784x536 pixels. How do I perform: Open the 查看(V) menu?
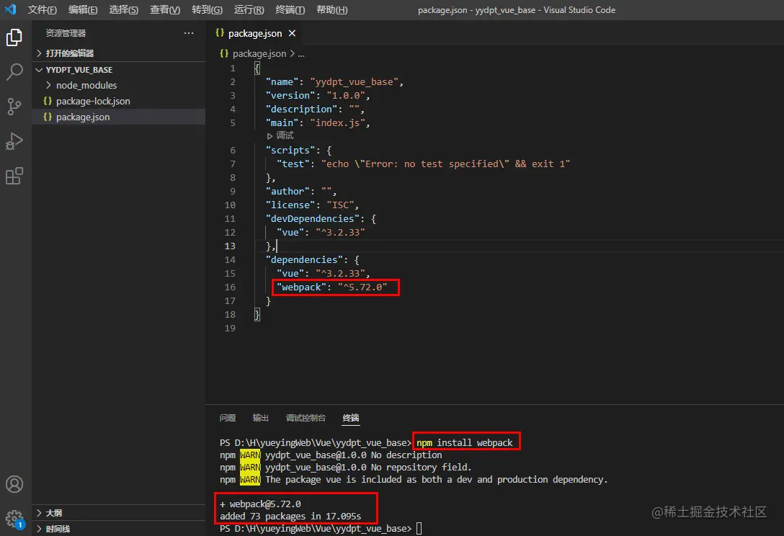[x=165, y=9]
